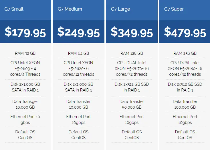
Task: Select the DUAL XEON E5-2670 CPU text
Action: 132,69
